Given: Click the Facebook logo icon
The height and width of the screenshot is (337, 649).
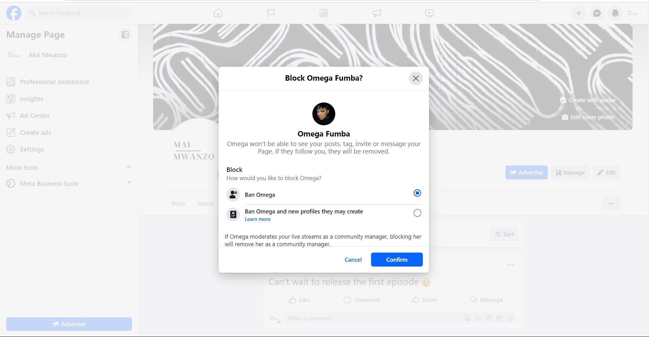Looking at the screenshot, I should tap(14, 13).
